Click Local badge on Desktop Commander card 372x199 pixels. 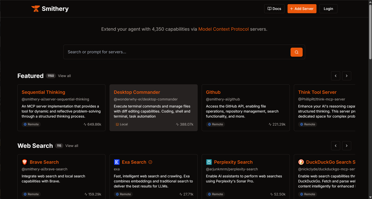point(122,124)
